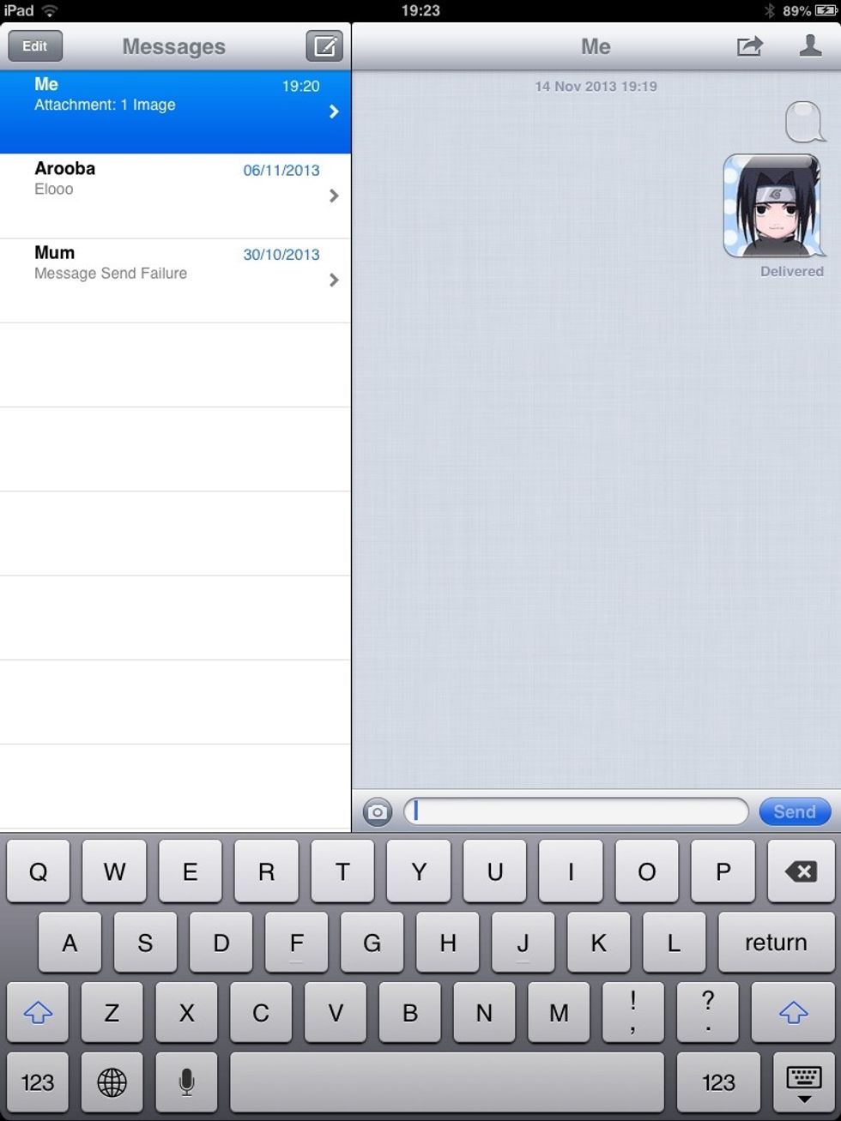
Task: Tap the F key
Action: (296, 942)
